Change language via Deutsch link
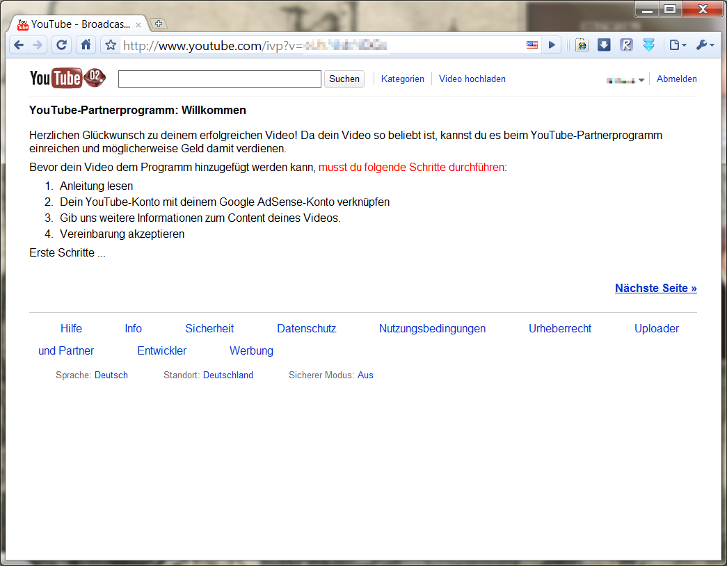 click(x=111, y=375)
